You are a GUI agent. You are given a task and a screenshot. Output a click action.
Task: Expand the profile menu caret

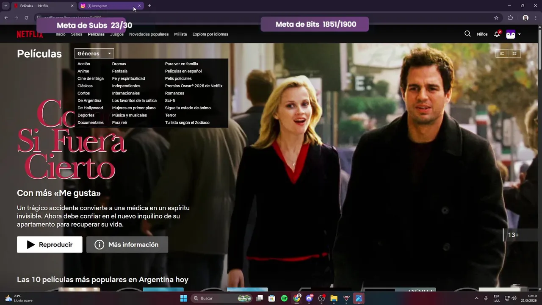click(x=519, y=34)
